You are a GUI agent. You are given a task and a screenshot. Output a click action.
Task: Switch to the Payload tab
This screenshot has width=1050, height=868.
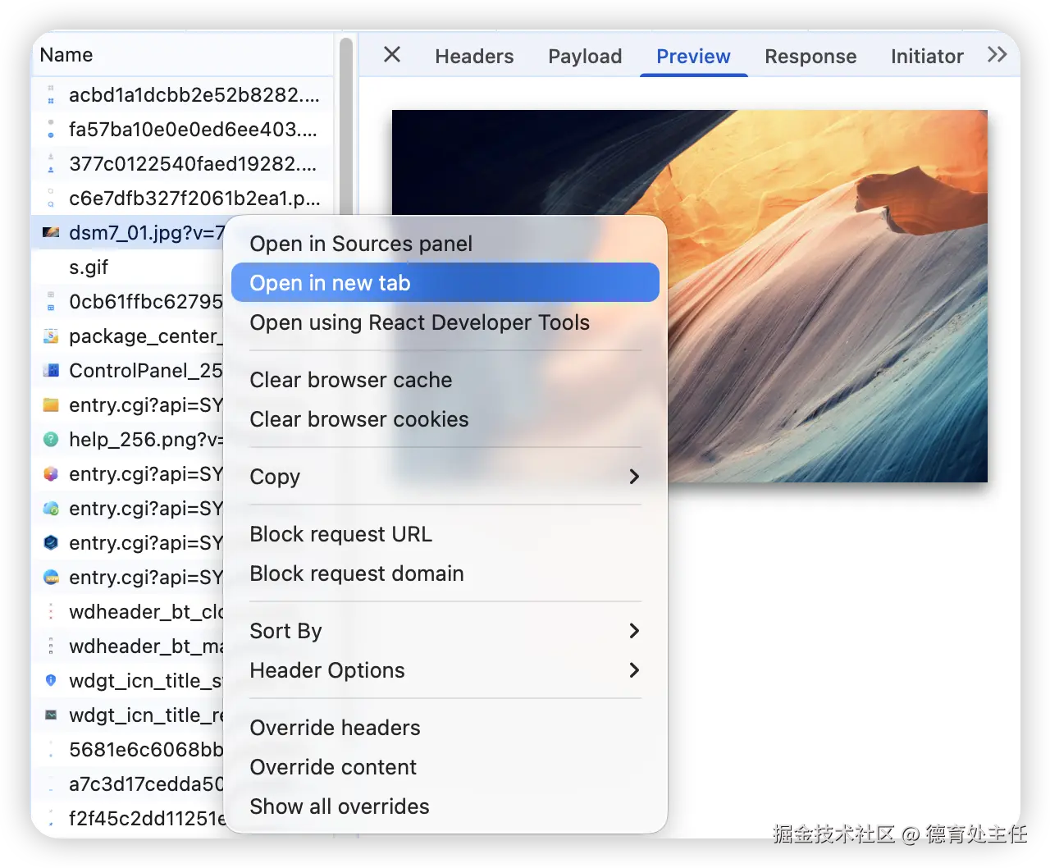pyautogui.click(x=585, y=56)
